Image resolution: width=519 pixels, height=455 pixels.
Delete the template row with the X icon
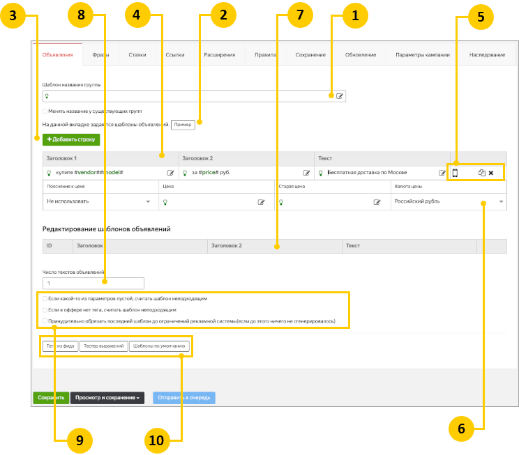pyautogui.click(x=491, y=173)
